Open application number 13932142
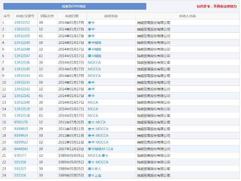 (x=22, y=89)
